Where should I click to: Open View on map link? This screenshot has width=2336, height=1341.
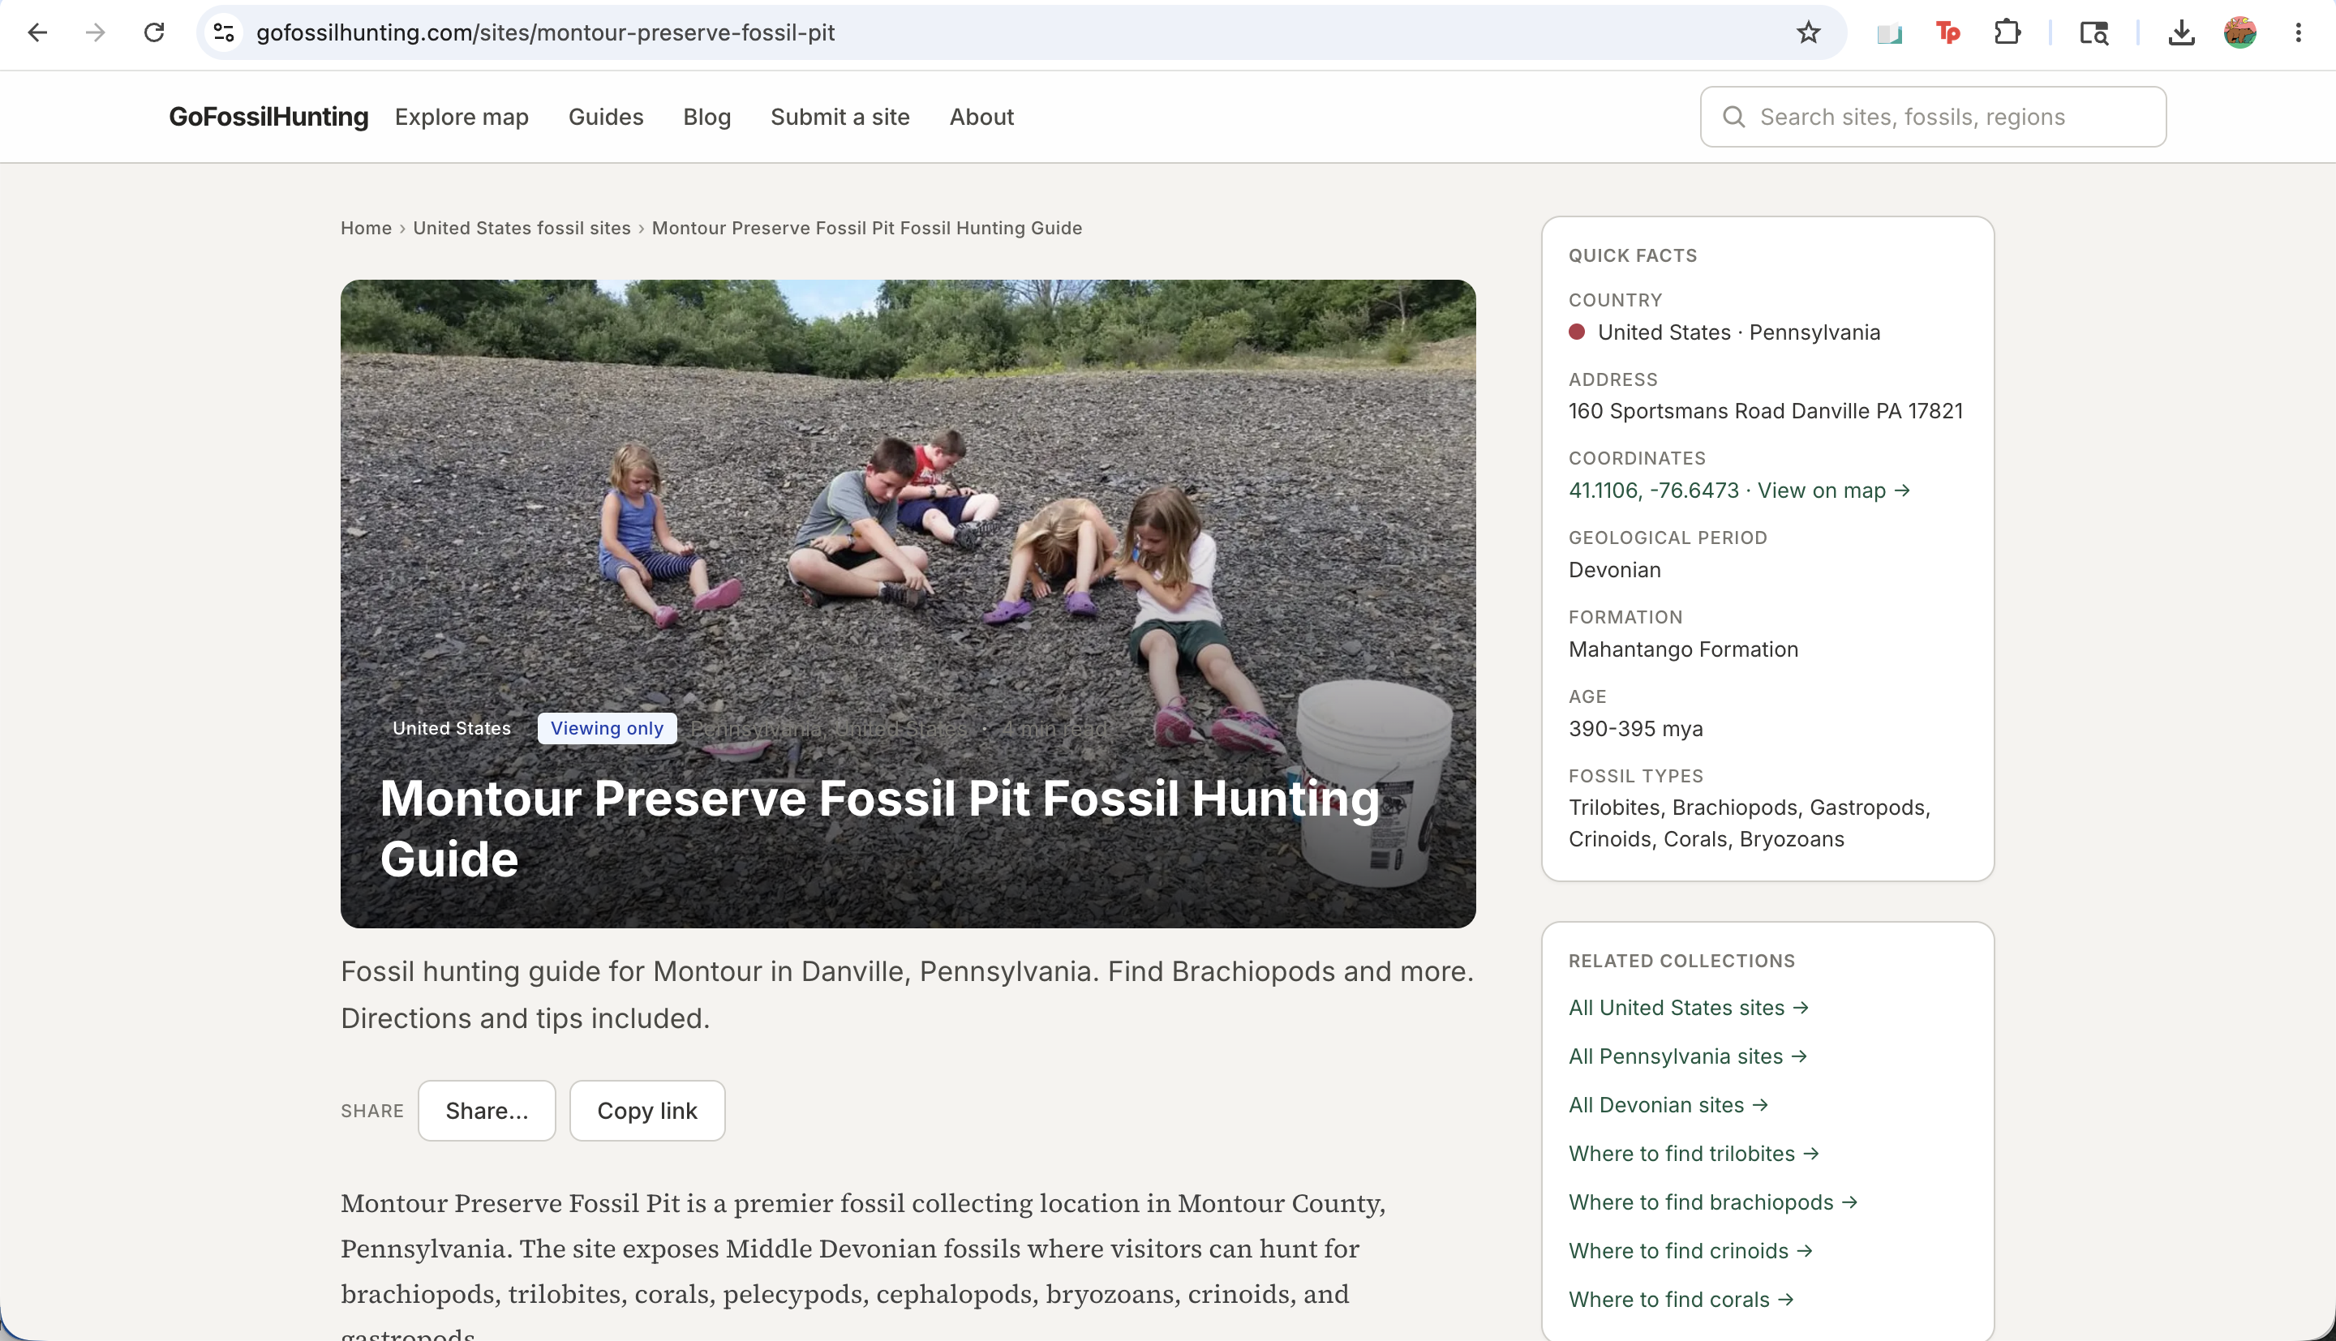(x=1833, y=491)
